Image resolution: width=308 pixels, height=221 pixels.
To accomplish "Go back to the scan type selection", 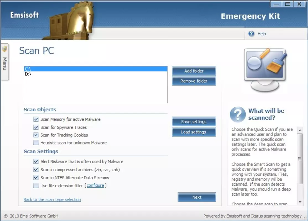I will tap(52, 199).
